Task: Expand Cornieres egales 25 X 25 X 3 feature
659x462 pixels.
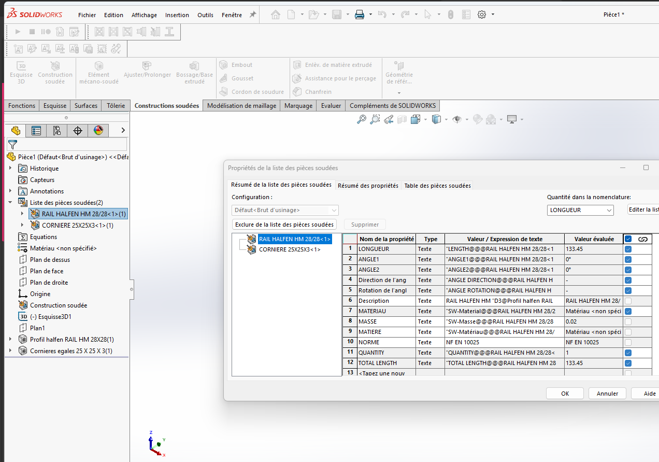Action: coord(10,351)
